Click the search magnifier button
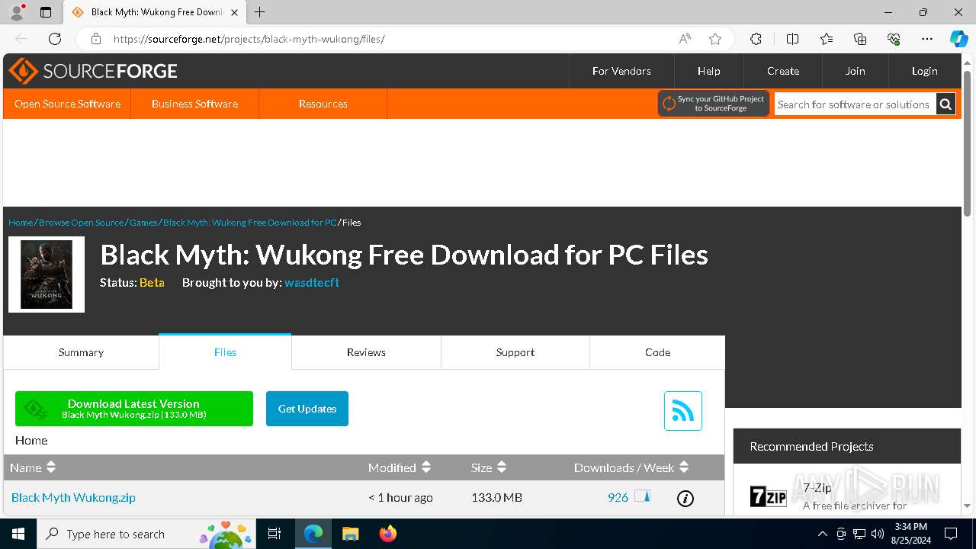Image resolution: width=976 pixels, height=549 pixels. pos(945,104)
